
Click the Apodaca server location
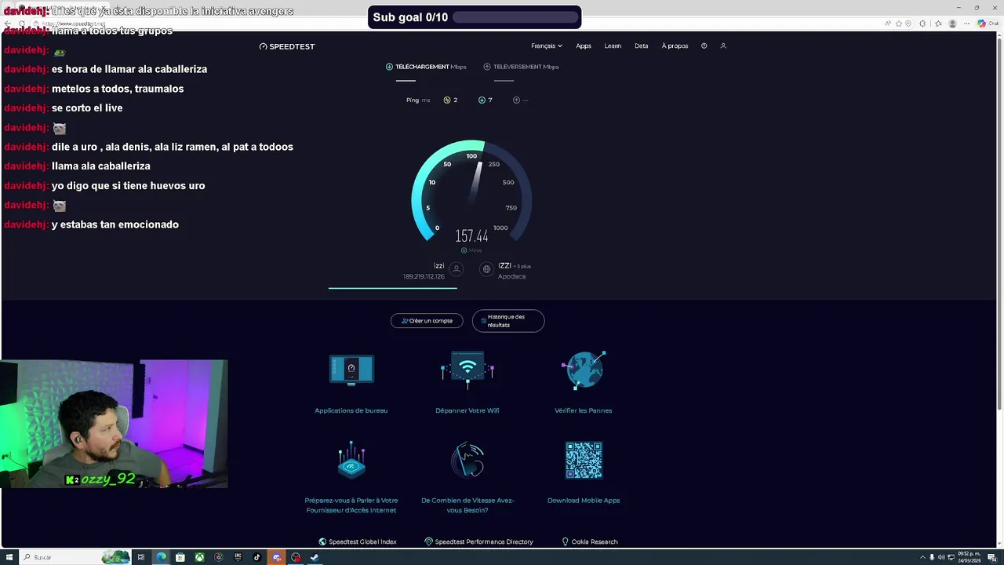pos(511,276)
